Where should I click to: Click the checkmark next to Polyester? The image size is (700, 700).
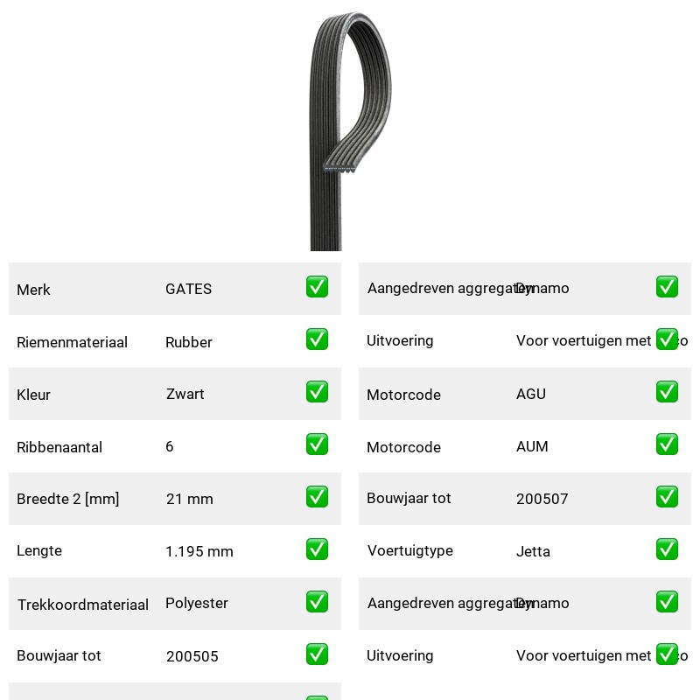(x=317, y=602)
